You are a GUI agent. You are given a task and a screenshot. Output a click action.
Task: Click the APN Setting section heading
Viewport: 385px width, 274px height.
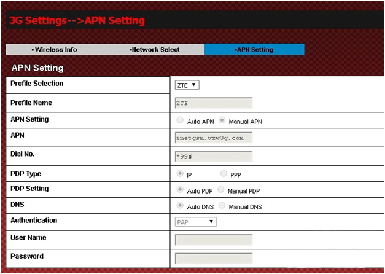coord(37,68)
